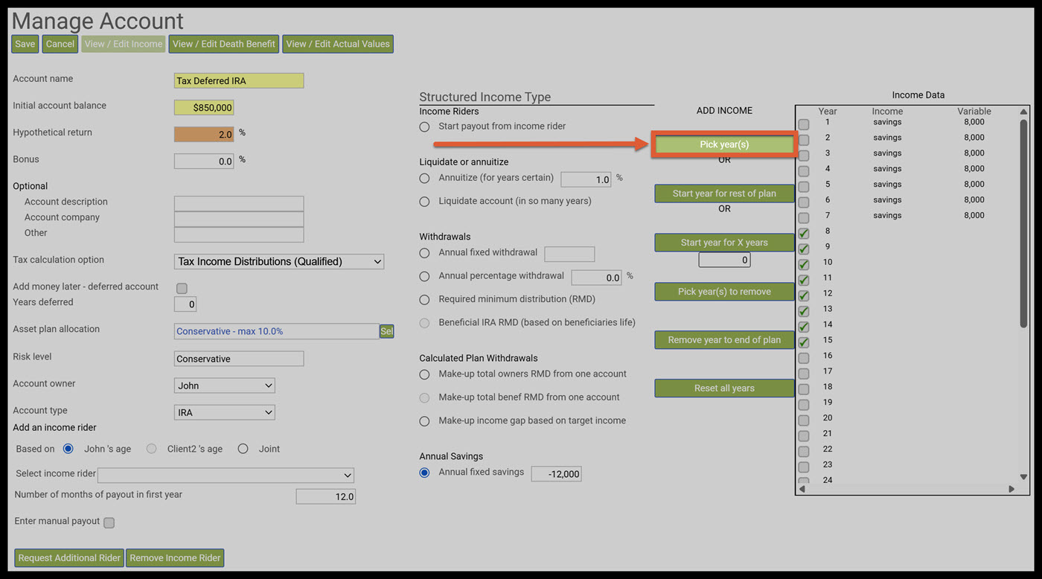The image size is (1042, 579).
Task: Click the Pick year(s) button
Action: (724, 144)
